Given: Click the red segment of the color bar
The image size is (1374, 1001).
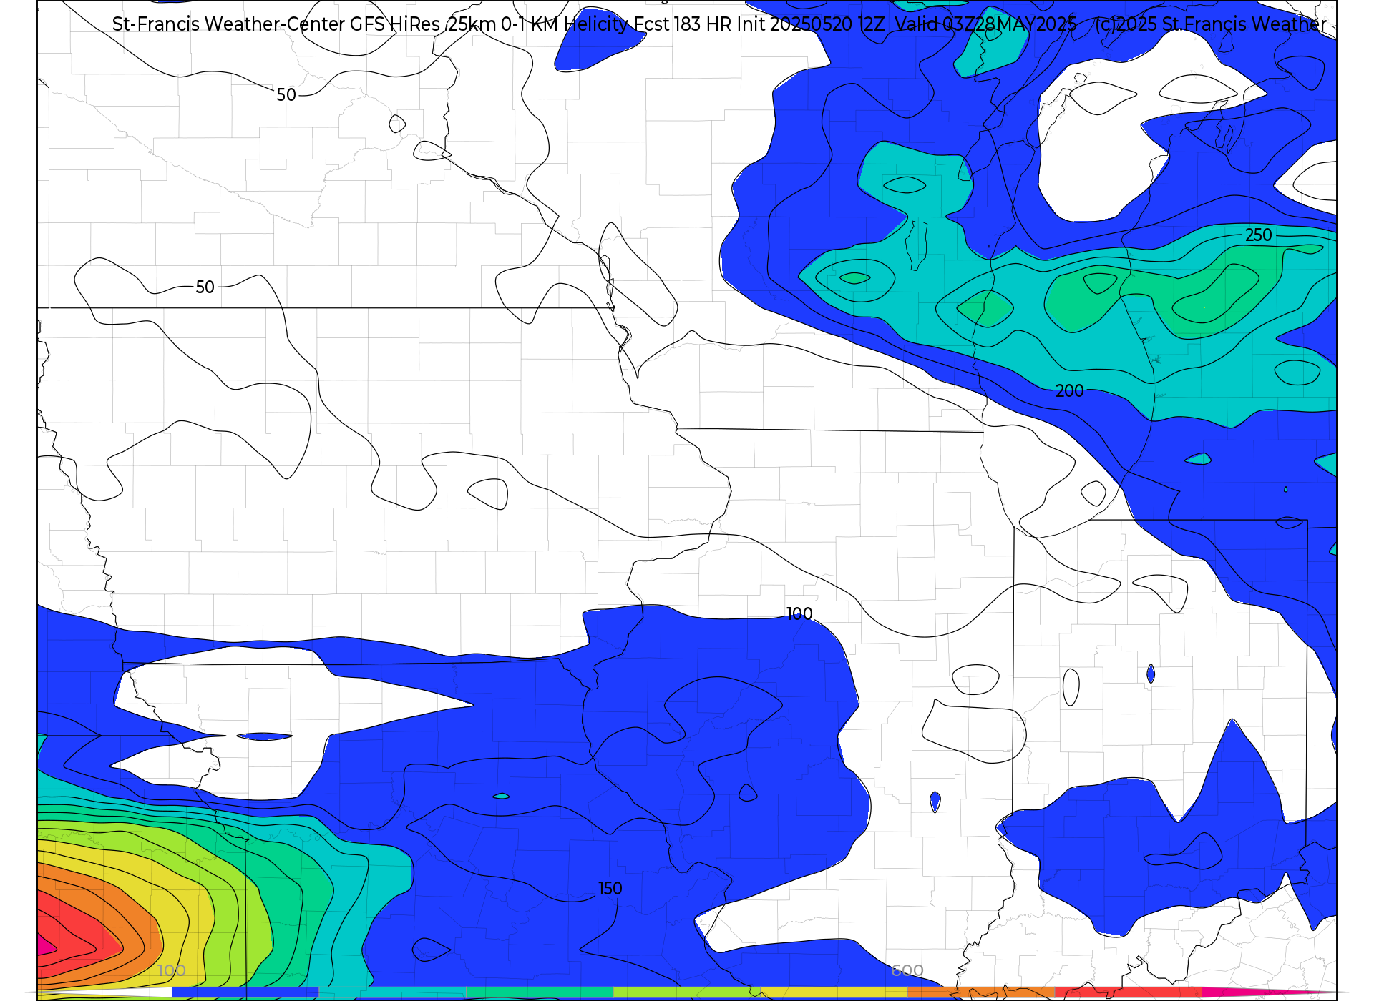Looking at the screenshot, I should click(1129, 992).
